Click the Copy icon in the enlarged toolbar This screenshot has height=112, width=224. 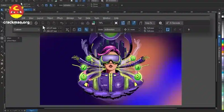pyautogui.click(x=48, y=23)
